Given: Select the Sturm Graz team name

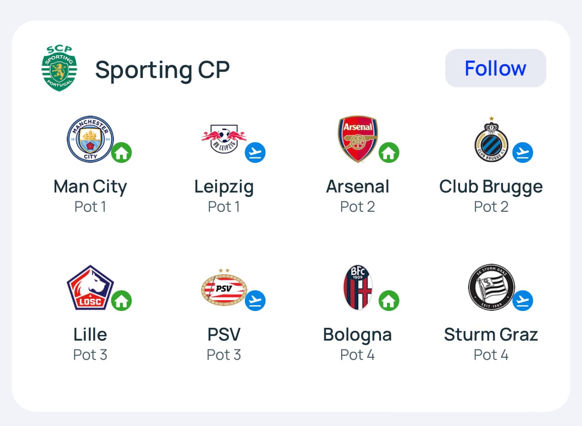Looking at the screenshot, I should coord(491,335).
